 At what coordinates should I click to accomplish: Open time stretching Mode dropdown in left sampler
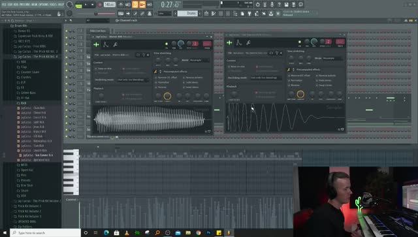coord(199,60)
